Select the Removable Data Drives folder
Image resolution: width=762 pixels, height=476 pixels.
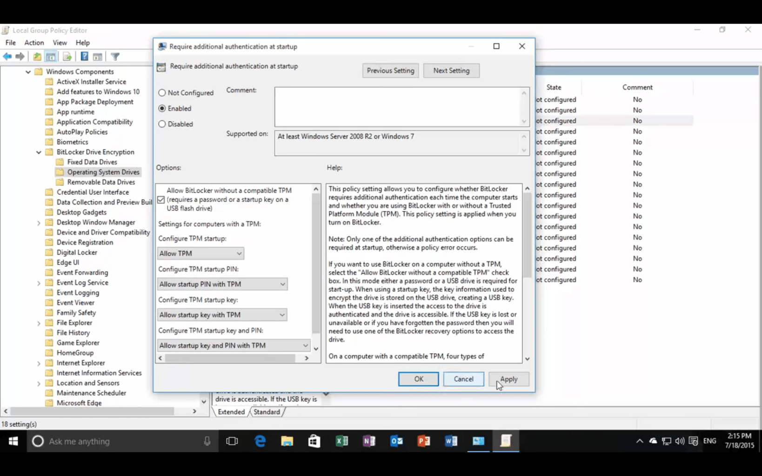[101, 182]
